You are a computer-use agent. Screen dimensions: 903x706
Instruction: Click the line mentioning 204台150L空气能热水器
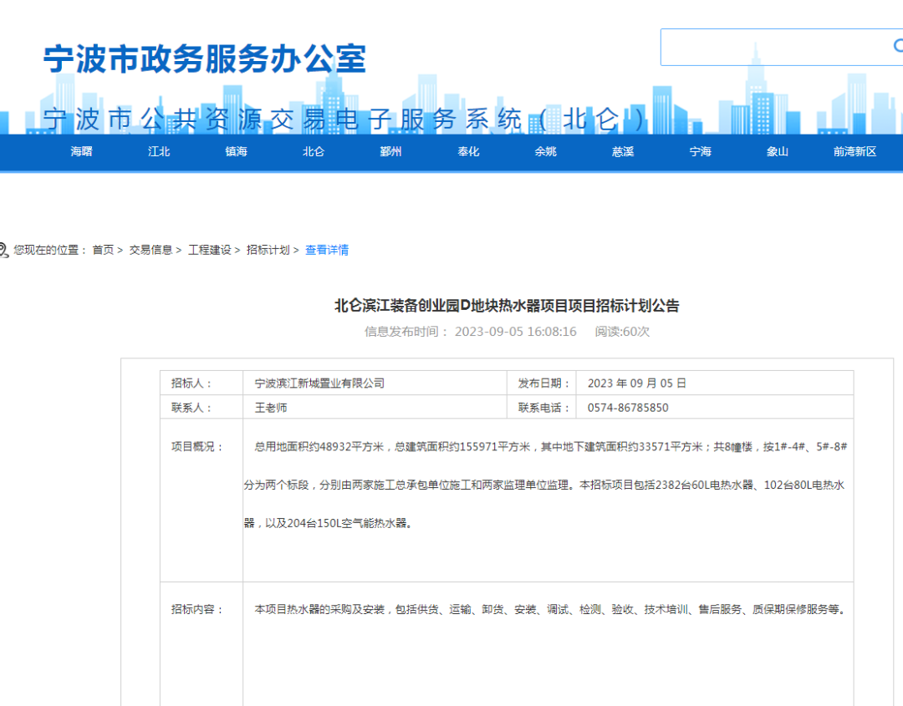click(x=328, y=523)
